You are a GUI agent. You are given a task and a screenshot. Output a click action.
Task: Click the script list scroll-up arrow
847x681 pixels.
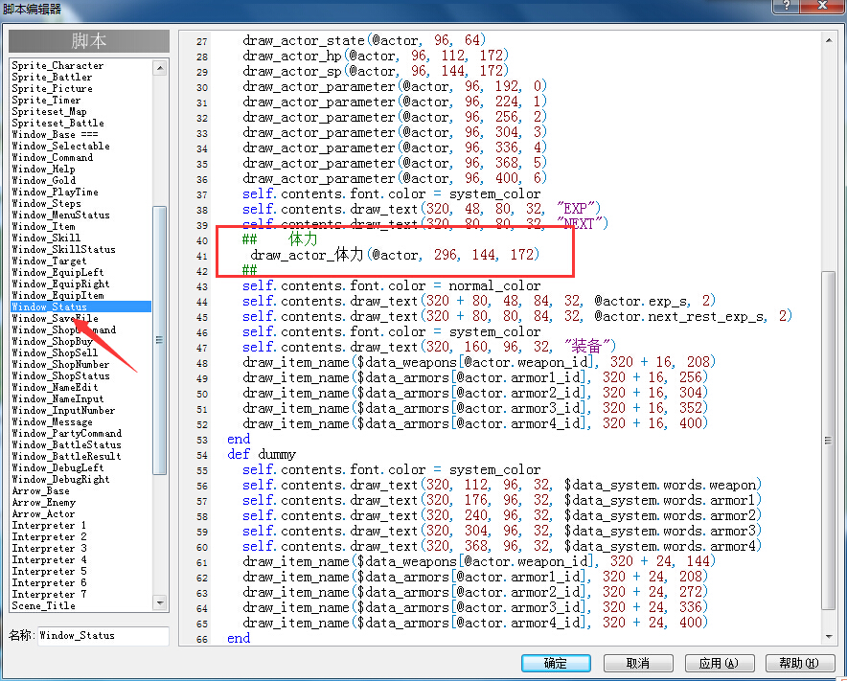click(159, 67)
